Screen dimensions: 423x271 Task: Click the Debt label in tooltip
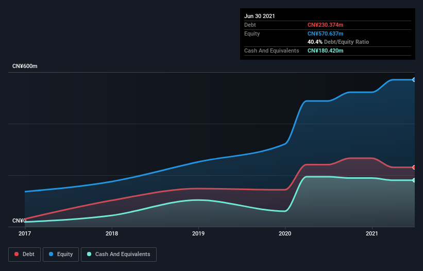pyautogui.click(x=250, y=25)
